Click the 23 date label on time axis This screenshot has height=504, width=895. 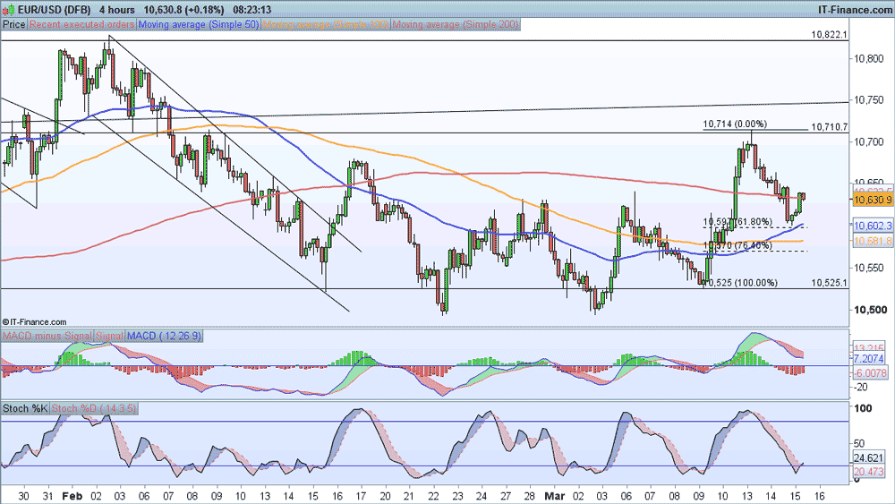point(457,496)
